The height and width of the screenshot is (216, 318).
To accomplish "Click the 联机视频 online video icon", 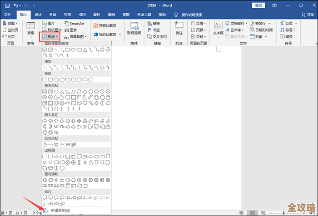I will click(x=134, y=28).
